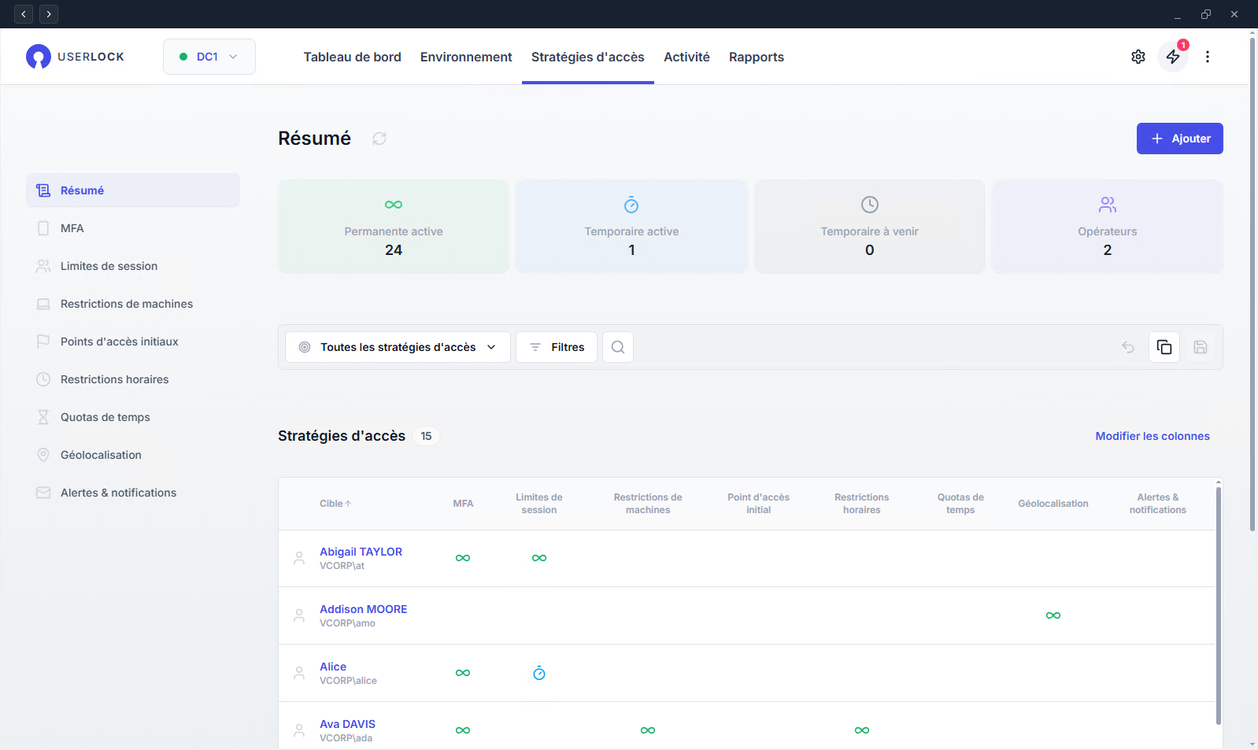The height and width of the screenshot is (750, 1258).
Task: Click the Modifier les colonnes link
Action: coord(1152,436)
